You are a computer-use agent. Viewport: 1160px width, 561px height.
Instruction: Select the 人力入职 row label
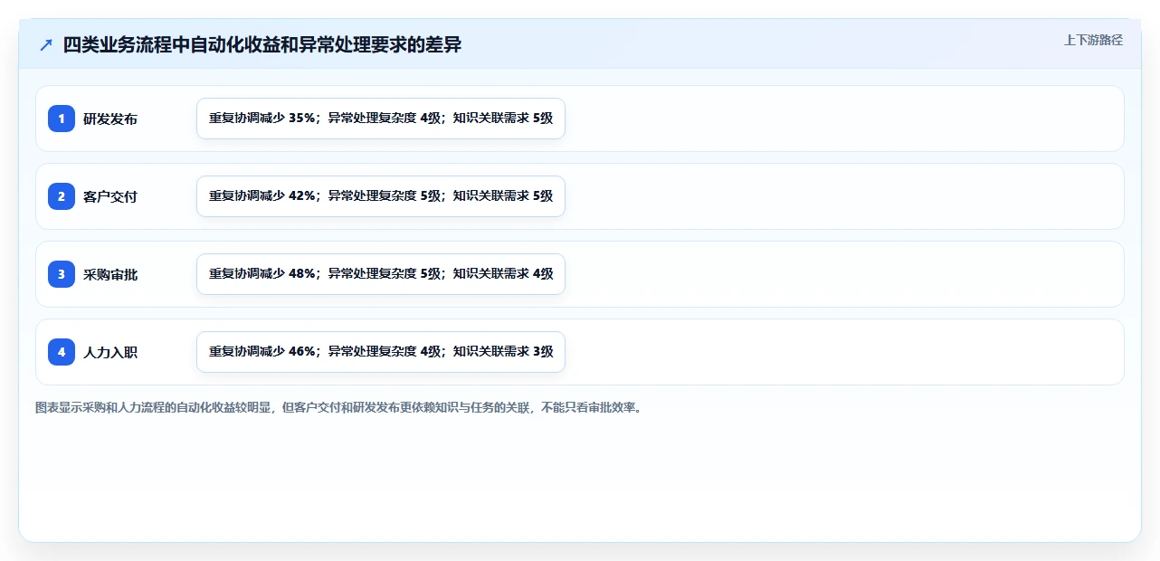coord(110,352)
